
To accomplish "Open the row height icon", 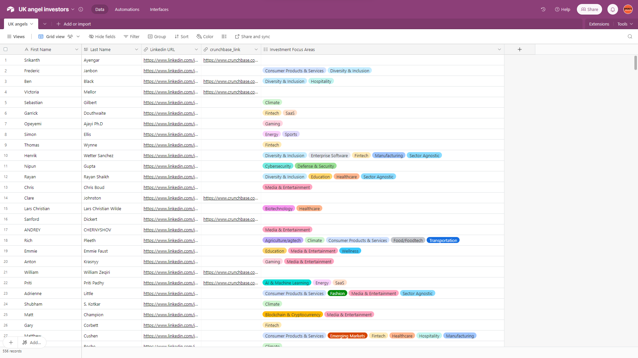I will (x=224, y=36).
